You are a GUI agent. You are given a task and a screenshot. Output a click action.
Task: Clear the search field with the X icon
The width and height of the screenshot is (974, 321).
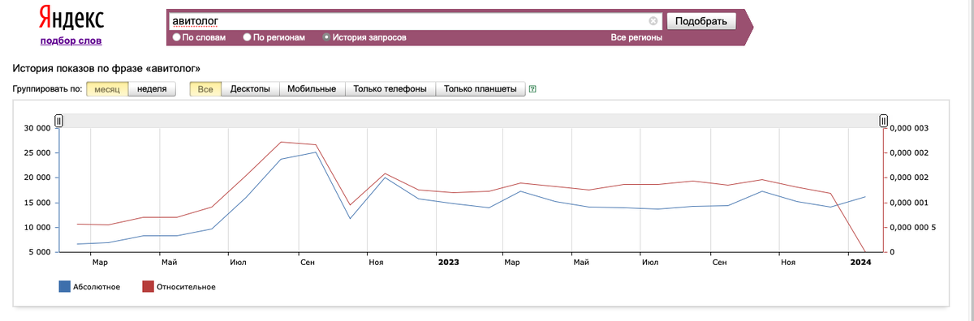coord(653,21)
